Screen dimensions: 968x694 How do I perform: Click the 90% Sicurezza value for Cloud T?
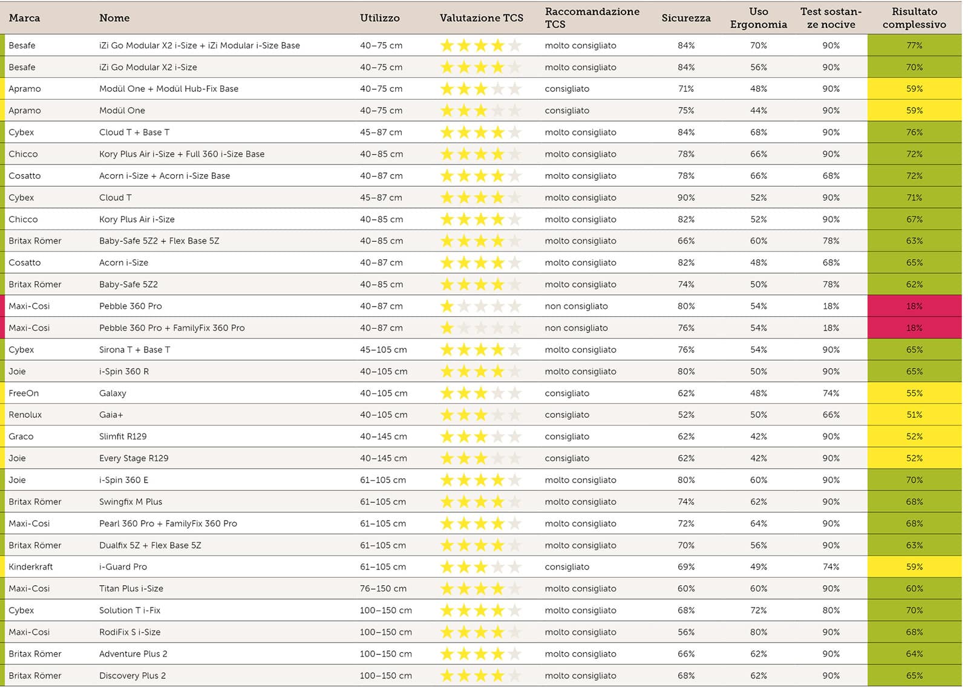tap(686, 198)
